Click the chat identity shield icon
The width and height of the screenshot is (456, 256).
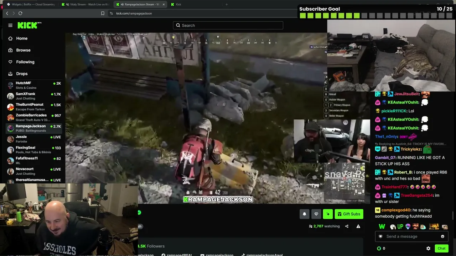coord(380,236)
